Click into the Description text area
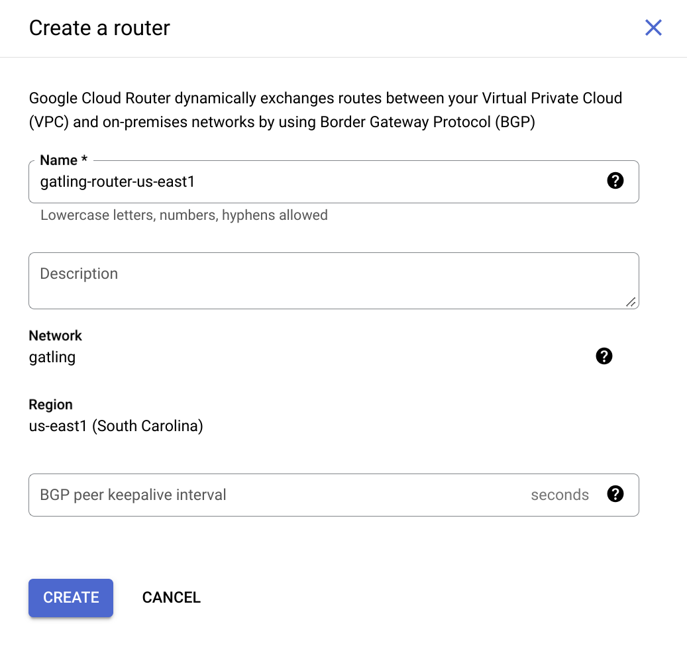Viewport: 687px width, 649px height. [x=333, y=281]
